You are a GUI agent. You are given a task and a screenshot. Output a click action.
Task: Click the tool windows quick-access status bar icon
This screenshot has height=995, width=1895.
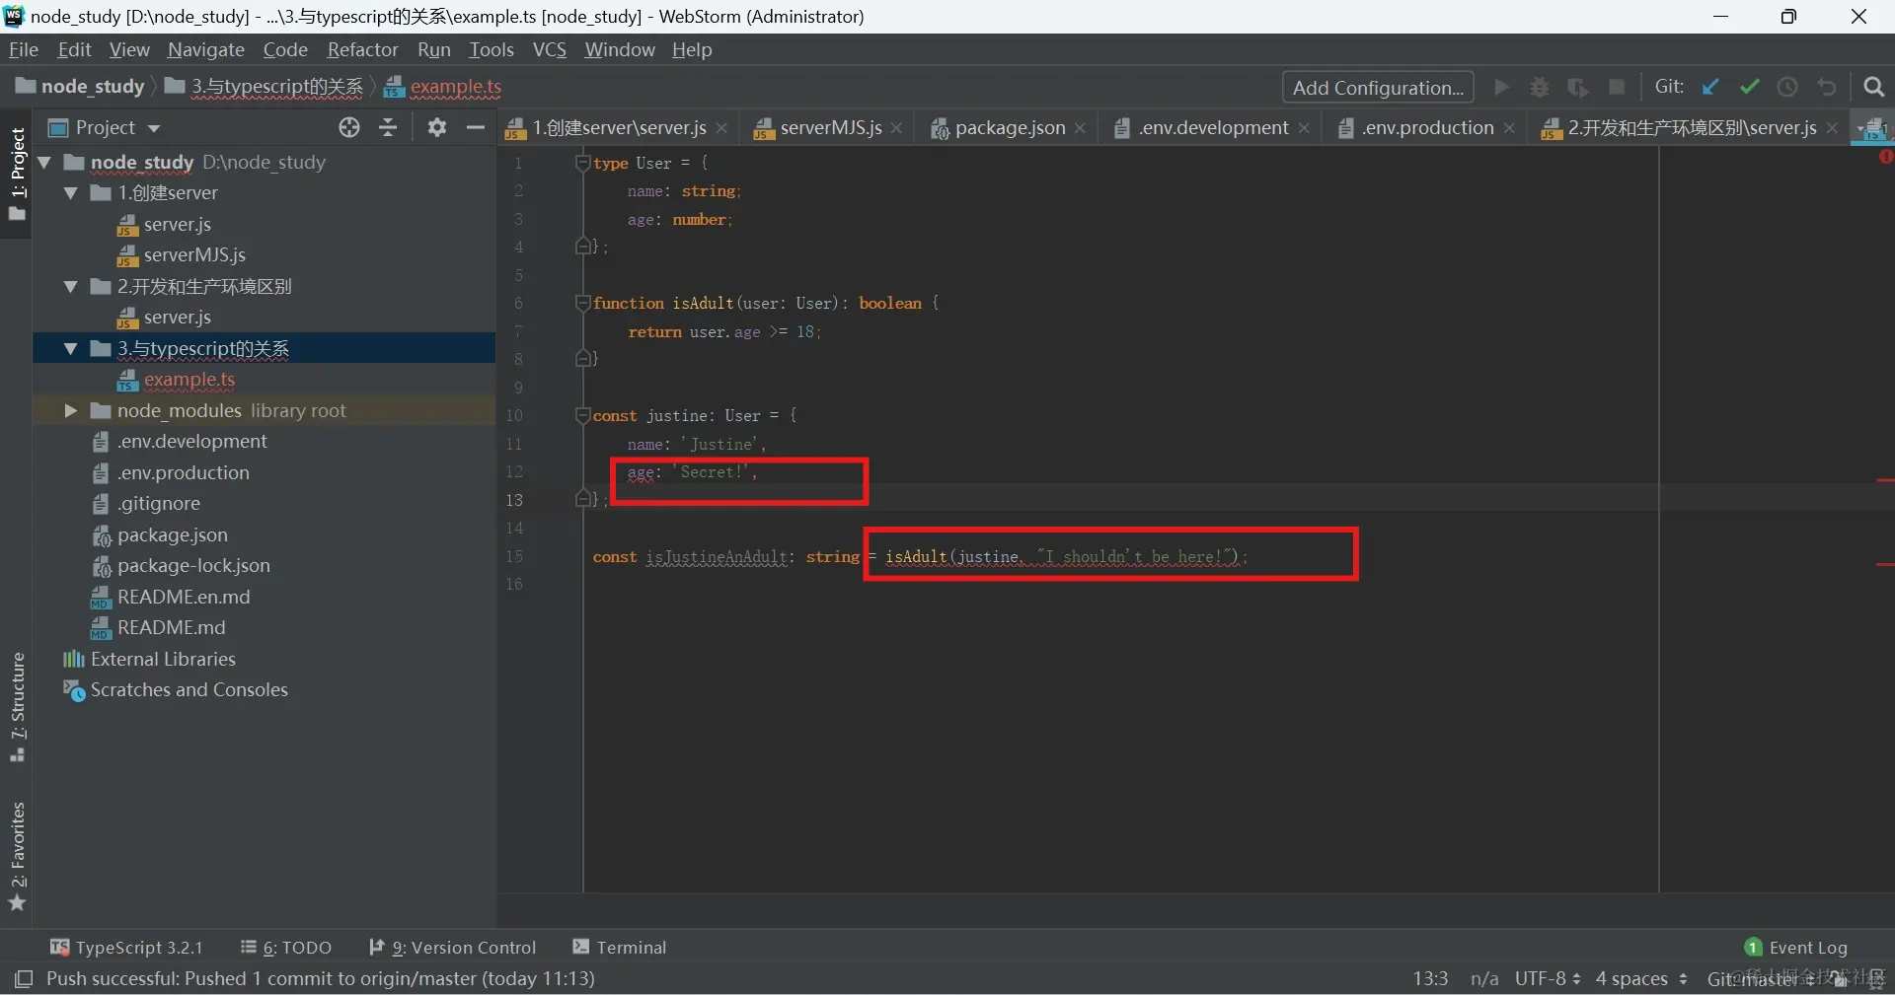click(x=24, y=978)
